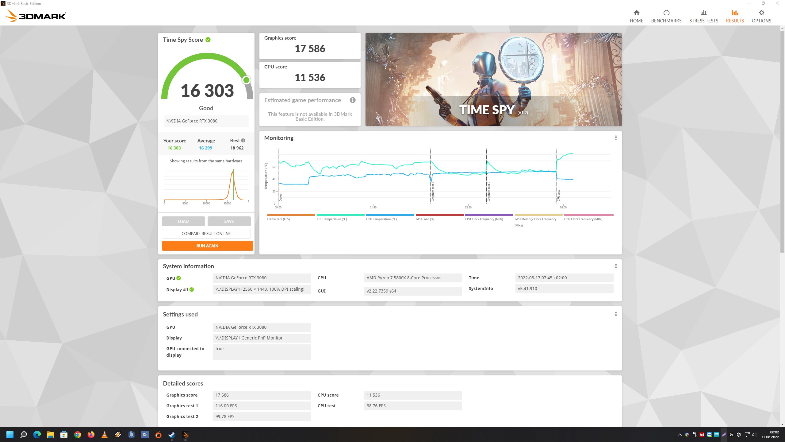
Task: Click the 3DMark logo in the header
Action: click(x=36, y=15)
